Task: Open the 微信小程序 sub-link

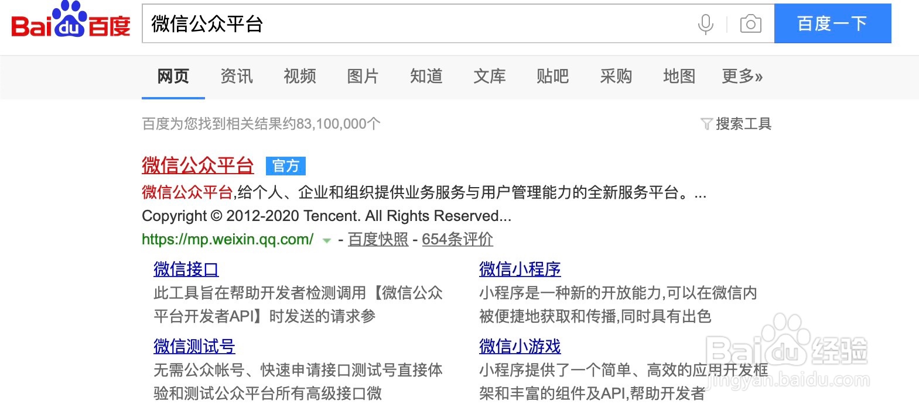Action: [x=520, y=269]
